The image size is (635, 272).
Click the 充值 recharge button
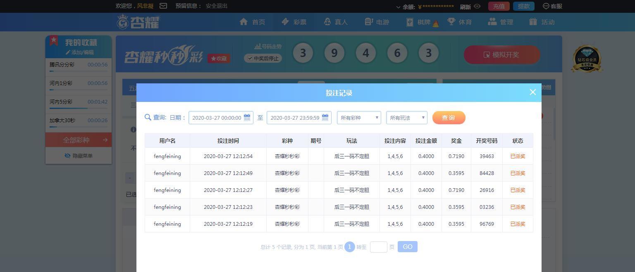(499, 6)
